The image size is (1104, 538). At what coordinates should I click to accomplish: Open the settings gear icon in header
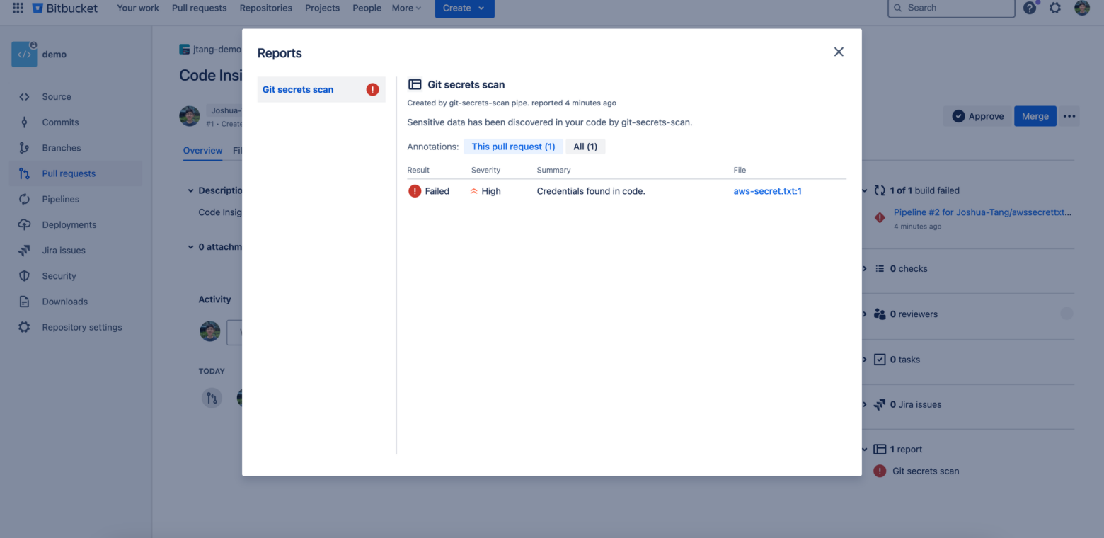1055,8
